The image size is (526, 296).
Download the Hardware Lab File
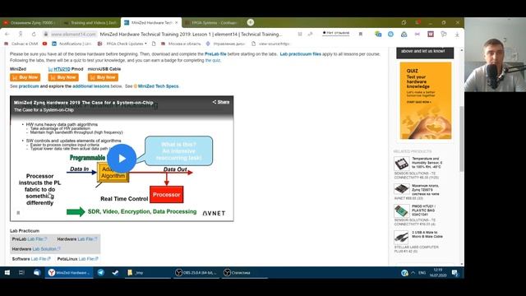[87, 239]
